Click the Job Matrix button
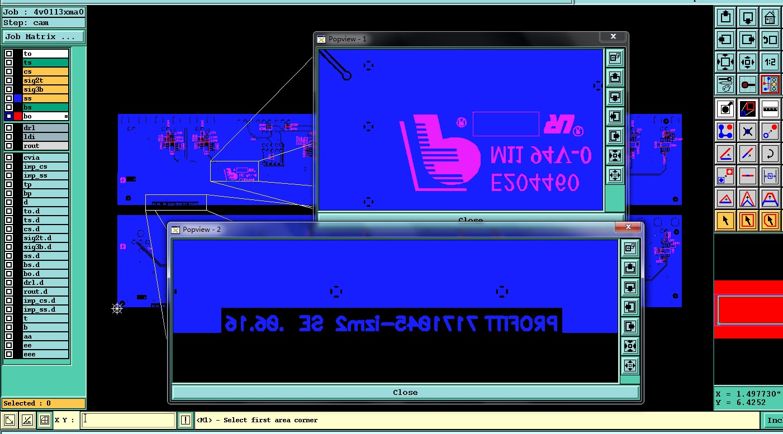 point(44,37)
